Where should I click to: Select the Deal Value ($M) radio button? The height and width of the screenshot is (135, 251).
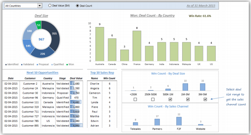(50, 5)
